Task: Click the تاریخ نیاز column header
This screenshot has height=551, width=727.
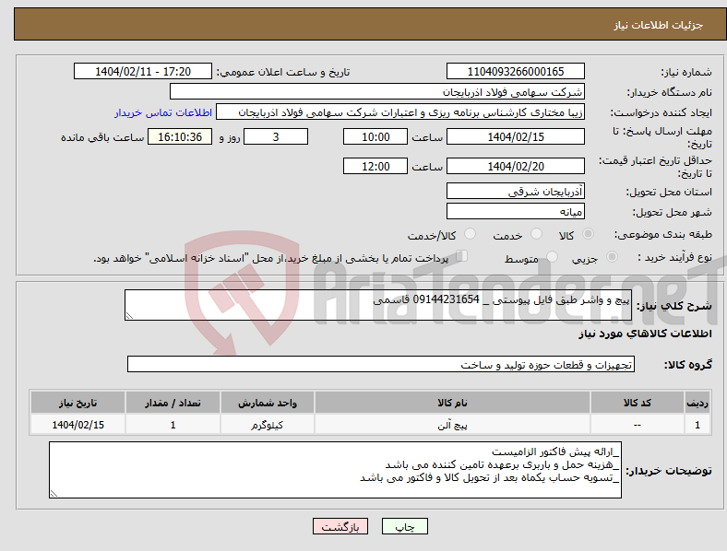Action: pos(77,403)
